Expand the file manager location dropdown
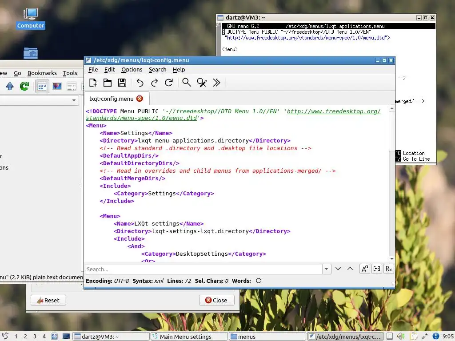 [74, 100]
